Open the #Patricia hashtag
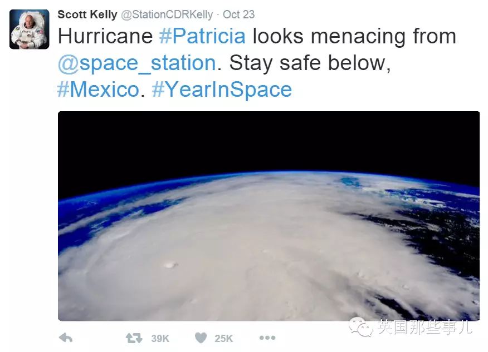The image size is (488, 352). point(202,36)
